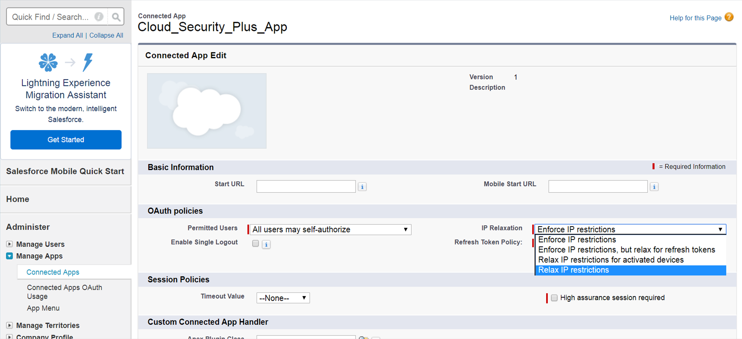Screen dimensions: 742x339
Task: Expand the Company Profile section
Action: tap(10, 337)
